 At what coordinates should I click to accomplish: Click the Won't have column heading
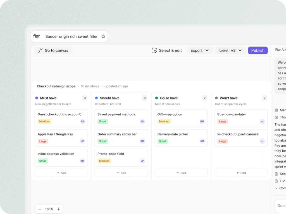(x=228, y=98)
